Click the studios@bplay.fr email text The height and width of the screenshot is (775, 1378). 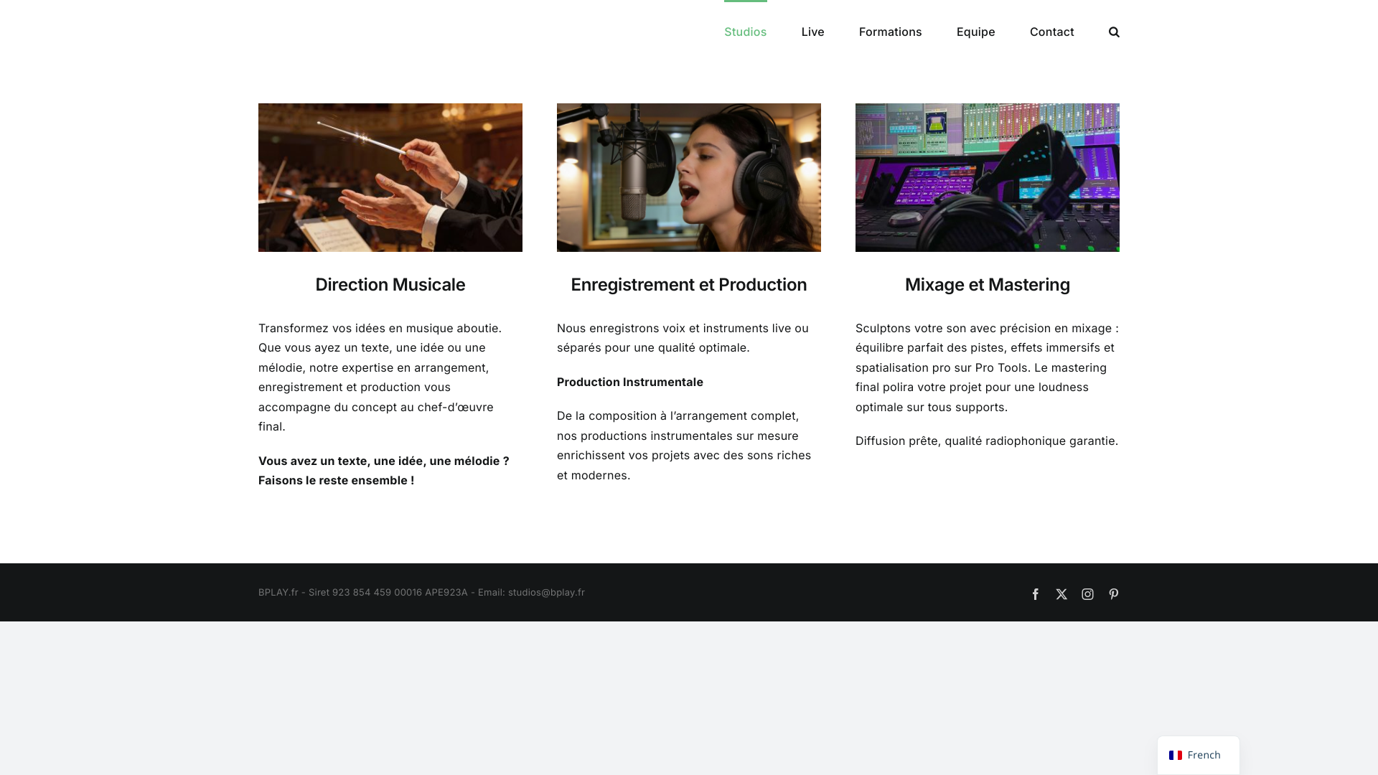coord(546,592)
